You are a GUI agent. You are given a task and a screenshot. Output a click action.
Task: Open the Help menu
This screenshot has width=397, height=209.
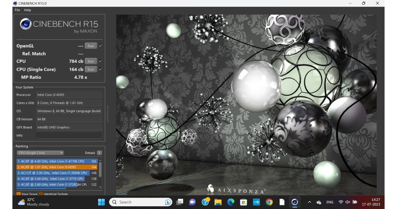[x=28, y=10]
